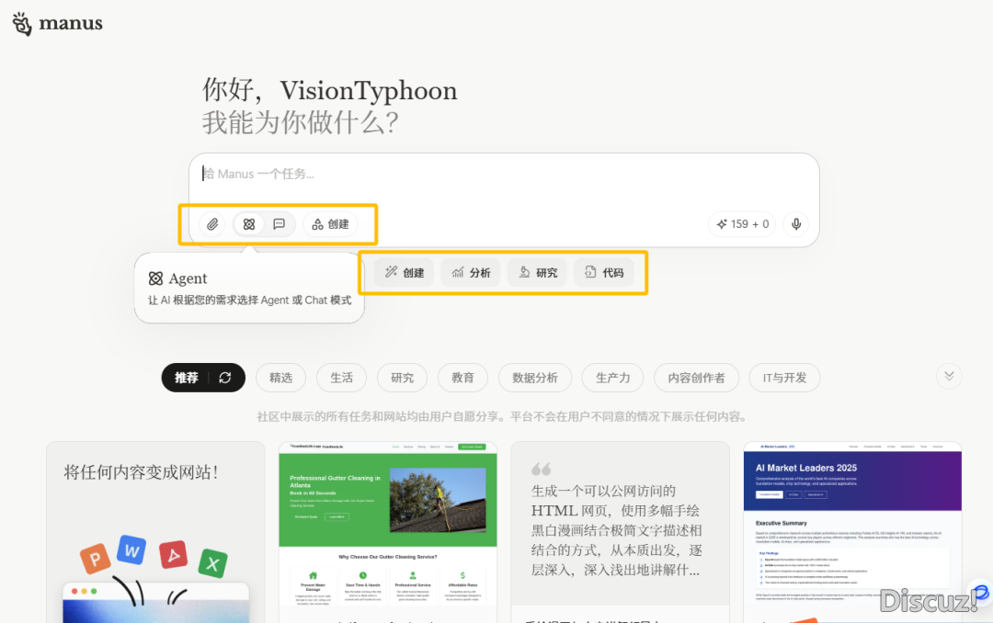
Task: Select the 代码 quick action
Action: click(604, 273)
